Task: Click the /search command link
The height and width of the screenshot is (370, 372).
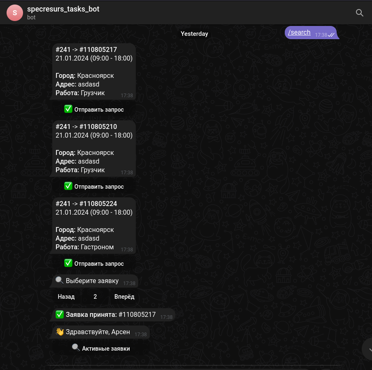Action: click(299, 32)
